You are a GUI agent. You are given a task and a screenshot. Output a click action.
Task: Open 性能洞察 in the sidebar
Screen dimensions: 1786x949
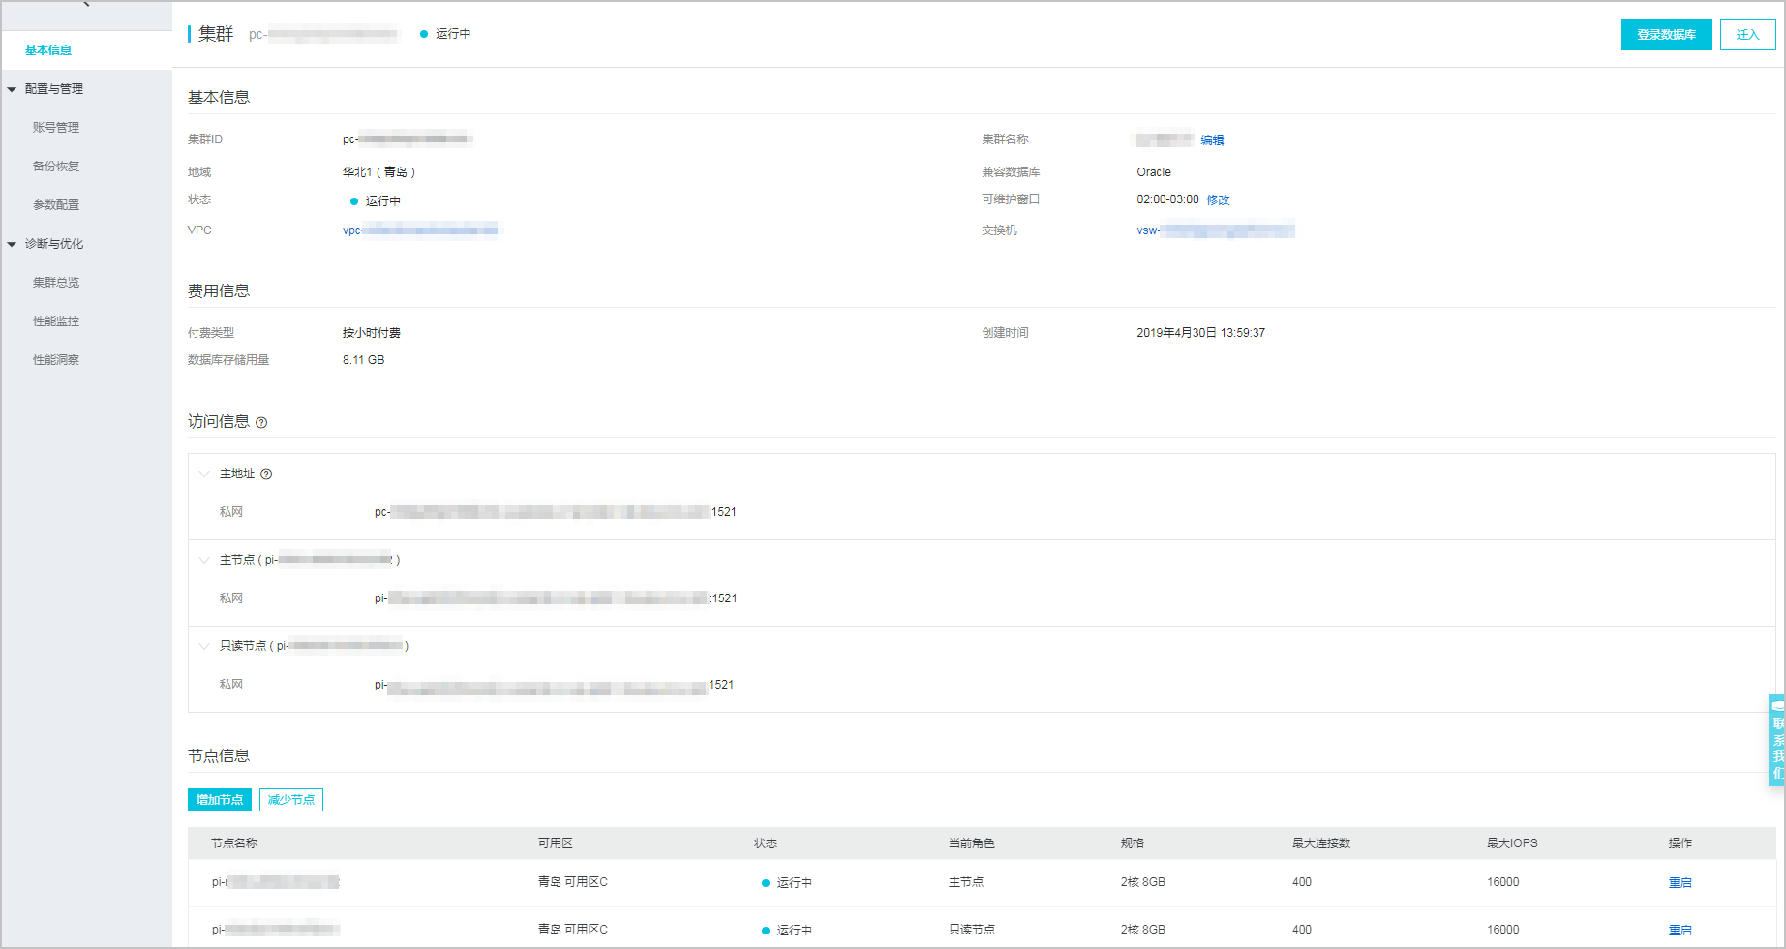coord(56,360)
